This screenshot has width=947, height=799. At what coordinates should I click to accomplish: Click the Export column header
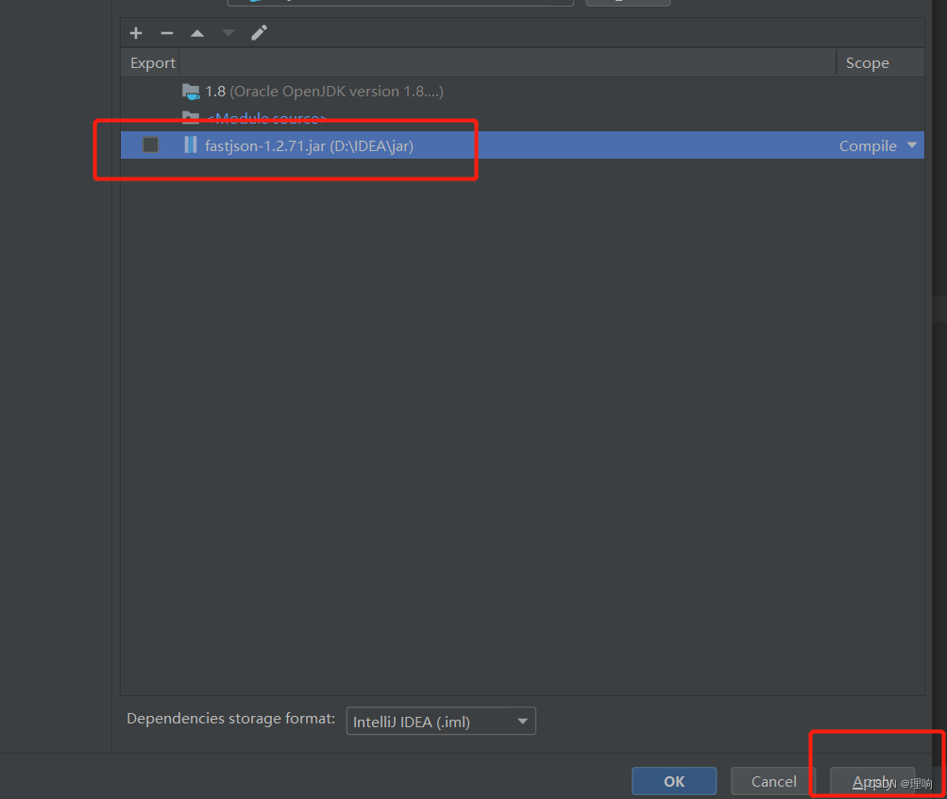click(x=151, y=62)
